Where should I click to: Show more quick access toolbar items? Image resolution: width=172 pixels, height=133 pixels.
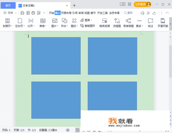point(44,13)
